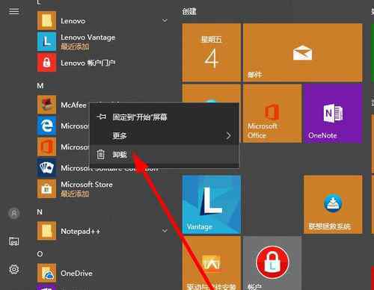Screen dimensions: 374x290
Task: Click the user account avatar icon
Action: coord(14,213)
